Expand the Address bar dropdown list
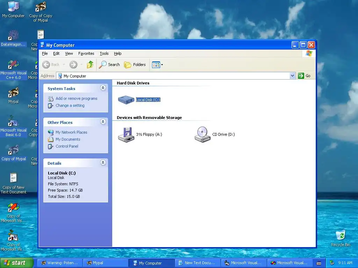358x268 pixels. pyautogui.click(x=292, y=76)
